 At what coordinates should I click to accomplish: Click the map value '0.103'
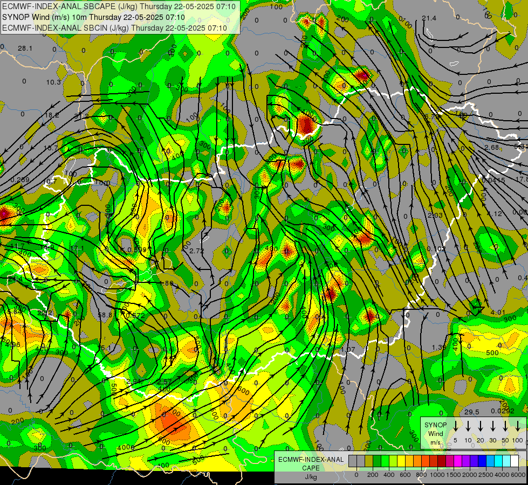point(436,248)
